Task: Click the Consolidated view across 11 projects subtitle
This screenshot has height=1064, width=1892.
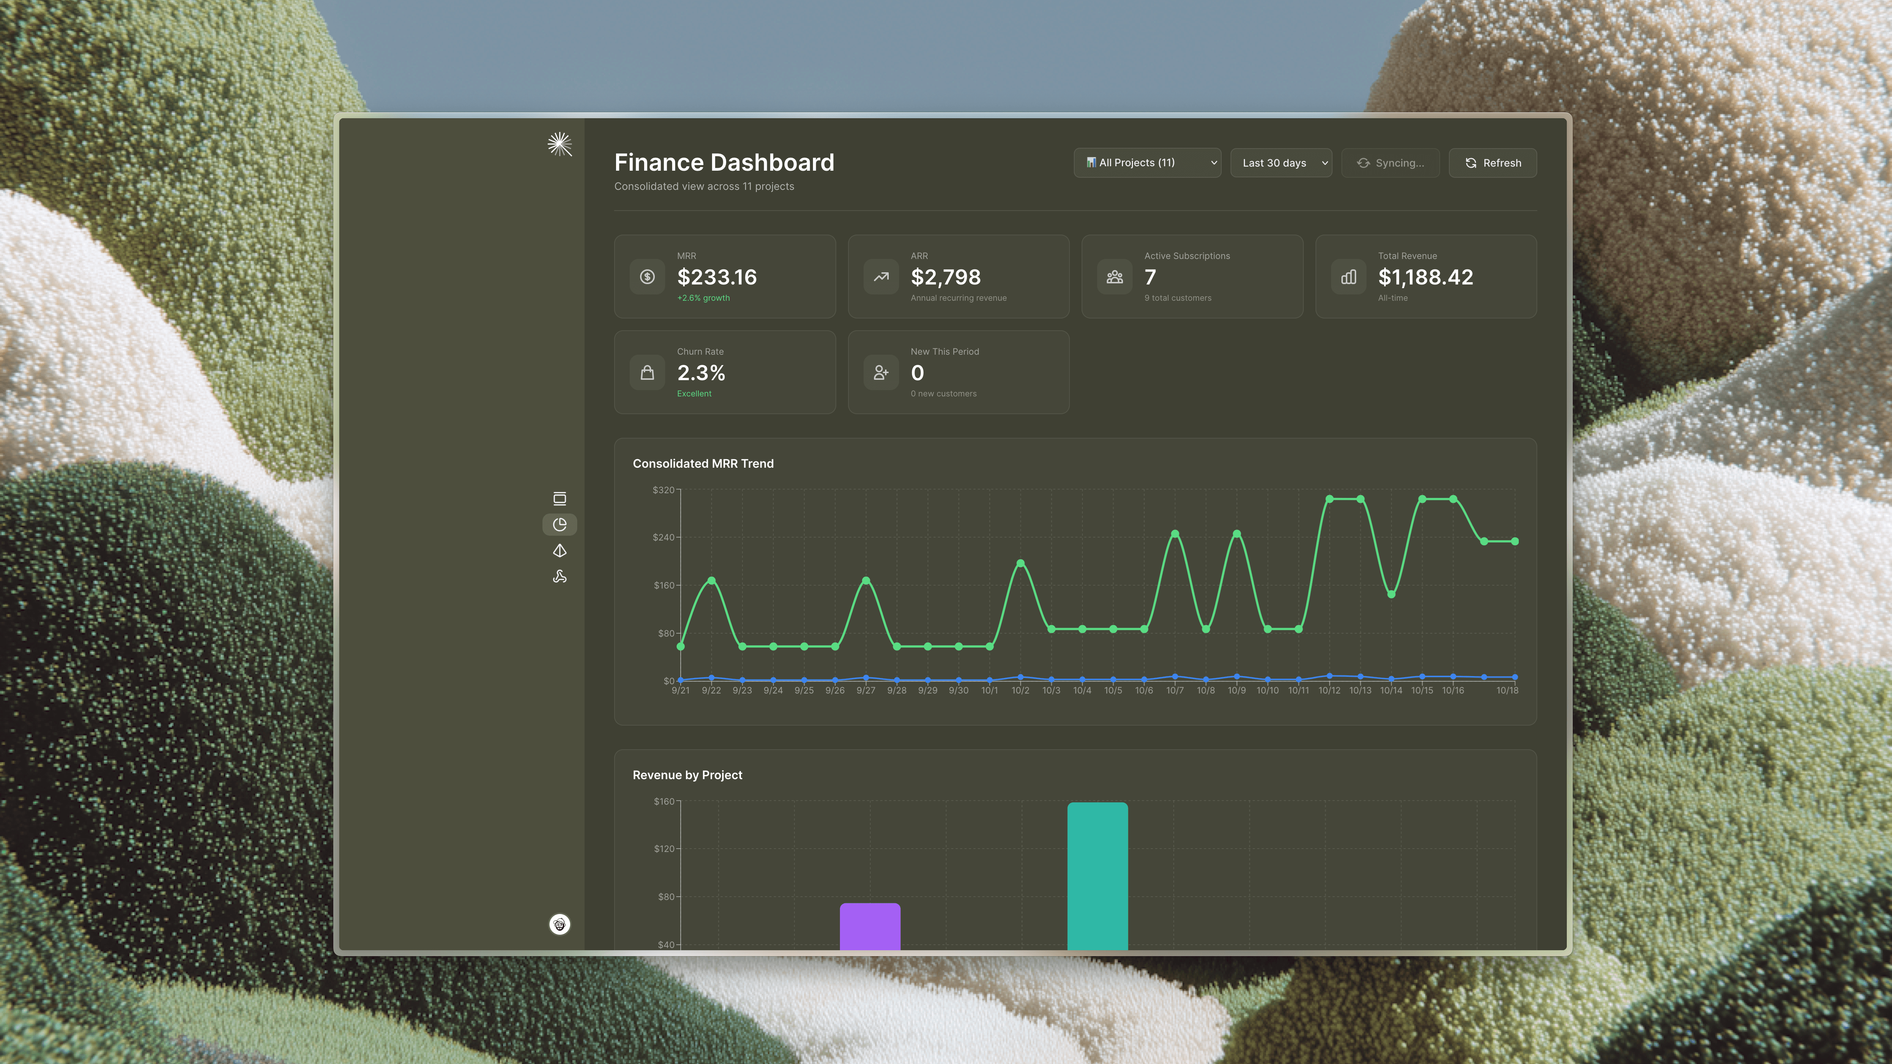Action: point(704,187)
